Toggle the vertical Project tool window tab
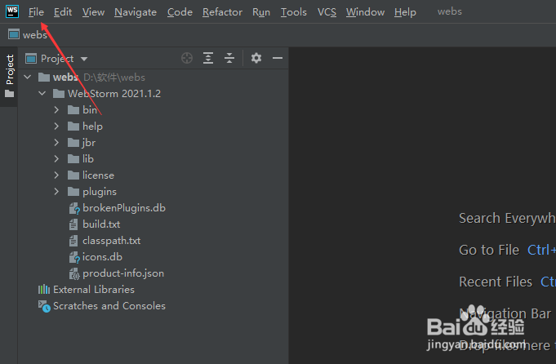This screenshot has width=556, height=364. [10, 69]
